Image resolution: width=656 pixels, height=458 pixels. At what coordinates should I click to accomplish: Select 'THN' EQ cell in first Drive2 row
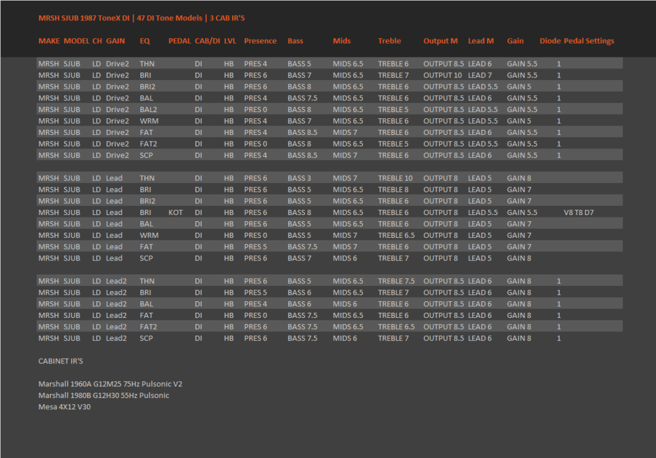pyautogui.click(x=147, y=64)
